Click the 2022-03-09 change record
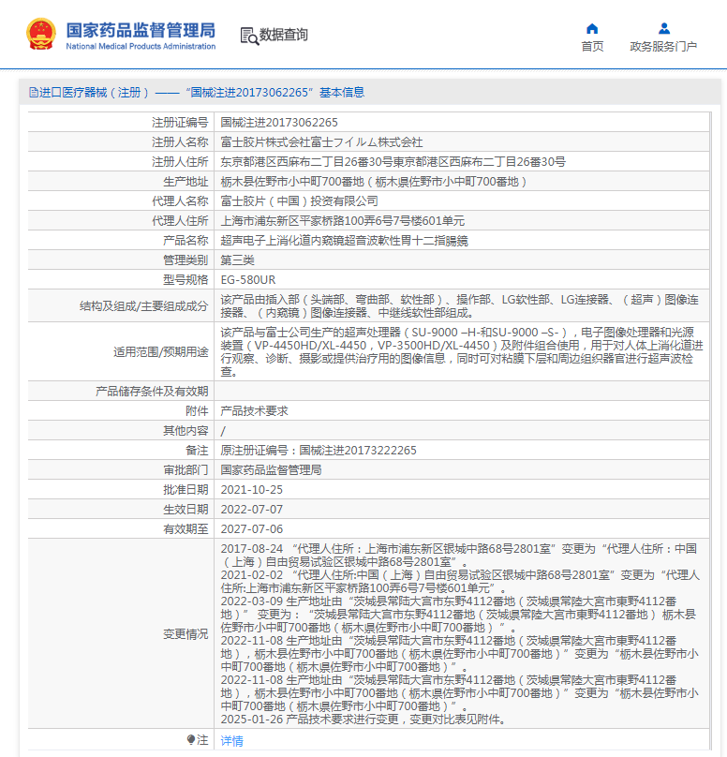This screenshot has width=727, height=757. click(x=458, y=614)
